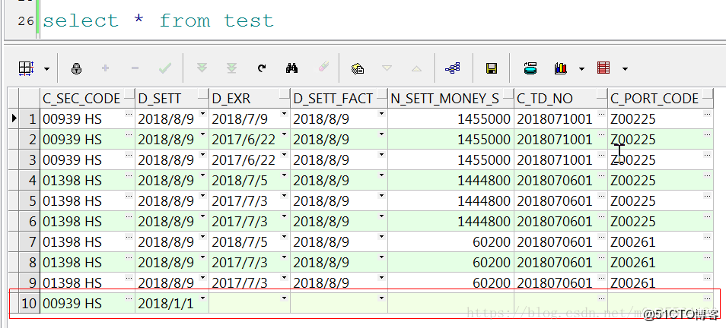Click ellipsis button in row 1 C_SEC_CODE cell
This screenshot has width=726, height=328.
(x=129, y=114)
